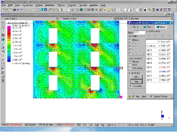Select the plate element tool in left toolbar
This screenshot has height=132, width=177.
[3, 35]
